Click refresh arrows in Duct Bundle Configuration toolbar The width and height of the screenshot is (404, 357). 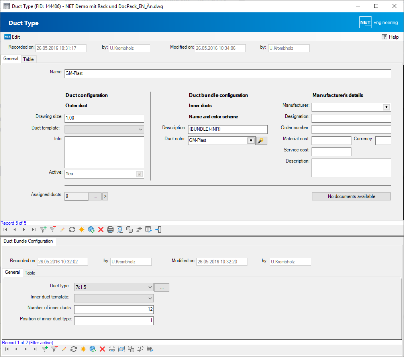(74, 349)
